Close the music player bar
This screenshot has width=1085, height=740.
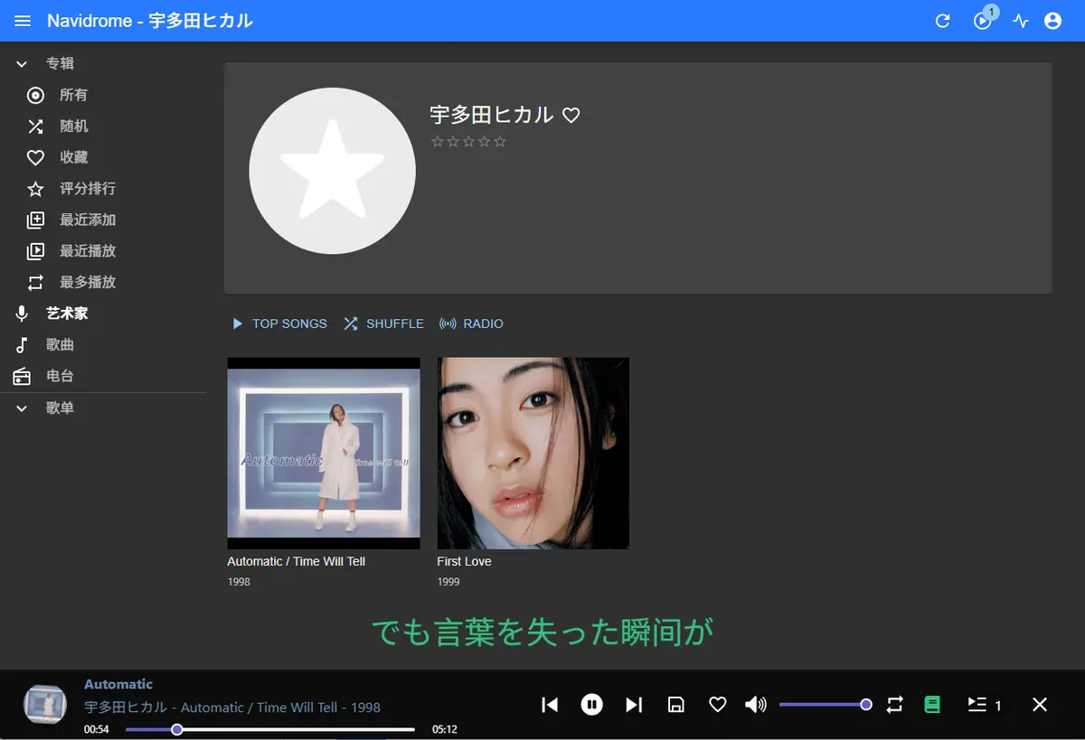1040,705
